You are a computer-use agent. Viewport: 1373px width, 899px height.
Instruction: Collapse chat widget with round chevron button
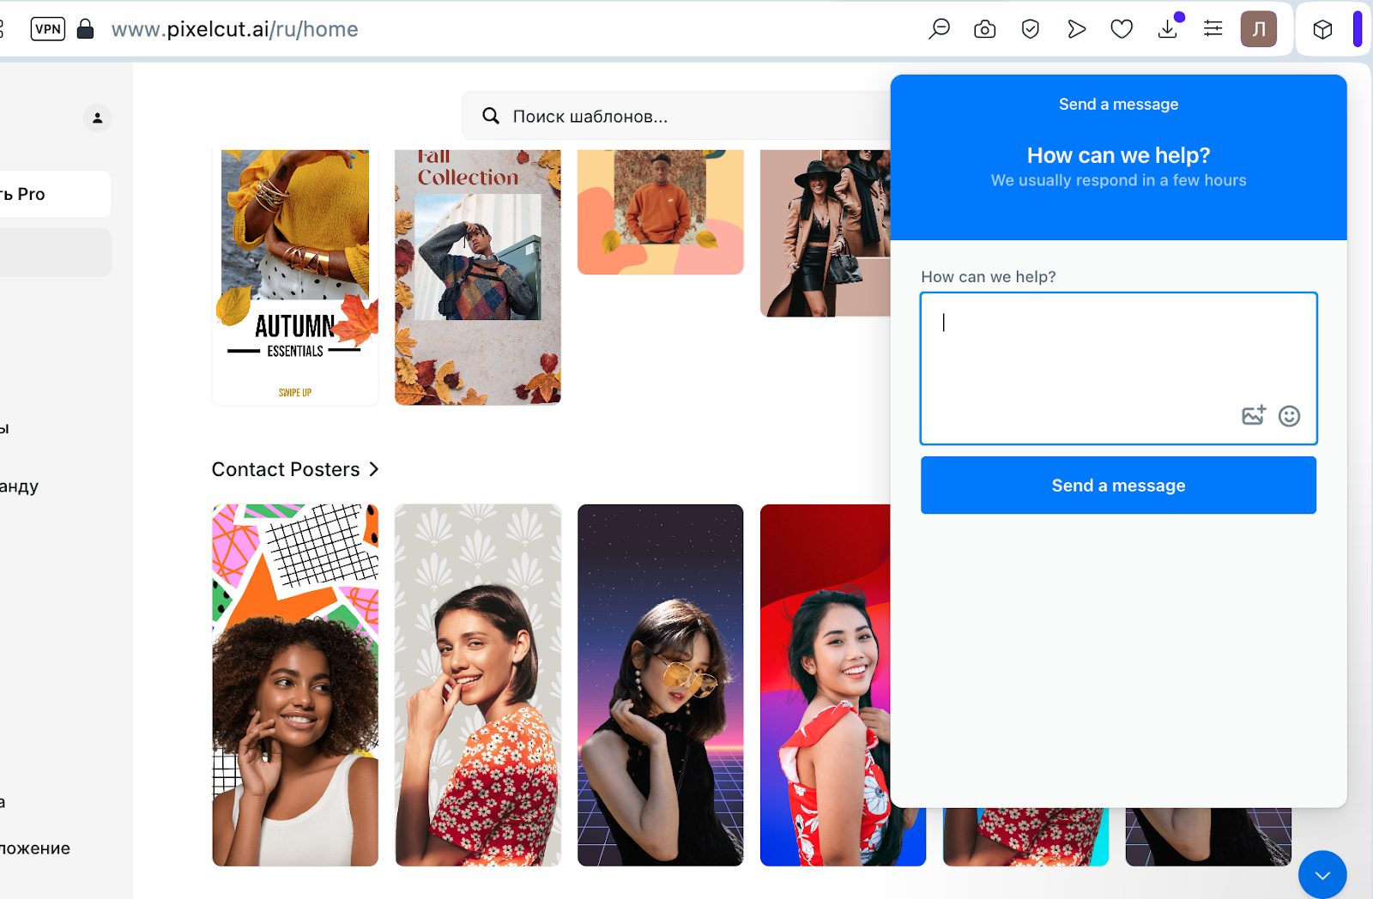coord(1322,875)
